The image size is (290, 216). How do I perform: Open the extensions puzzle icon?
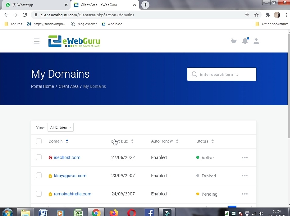268,15
